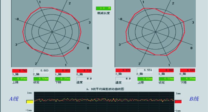Click right panel 上限 6.65mm field
This screenshot has width=208, height=112.
(145, 79)
